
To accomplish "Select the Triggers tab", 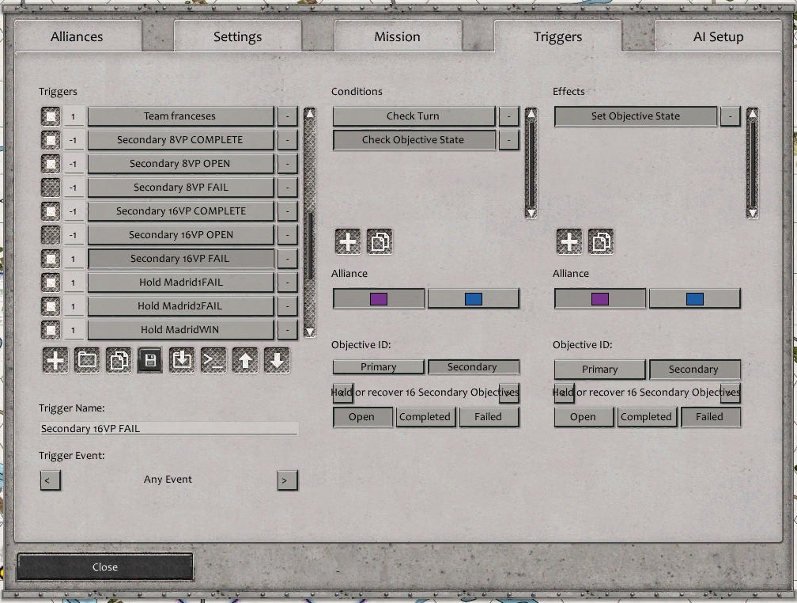I will 557,36.
